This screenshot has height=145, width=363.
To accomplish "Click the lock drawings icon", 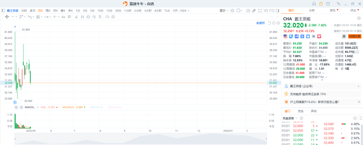I will 88,17.
